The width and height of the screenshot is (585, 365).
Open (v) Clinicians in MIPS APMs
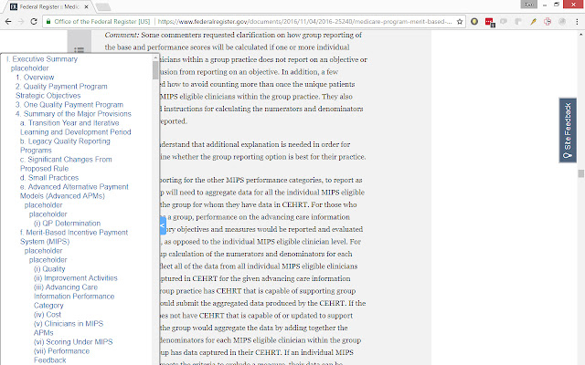[x=69, y=328]
